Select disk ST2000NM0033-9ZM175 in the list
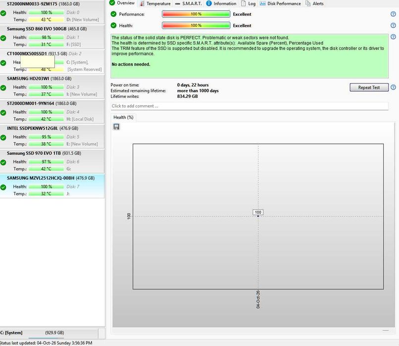399x346 pixels. (x=52, y=12)
